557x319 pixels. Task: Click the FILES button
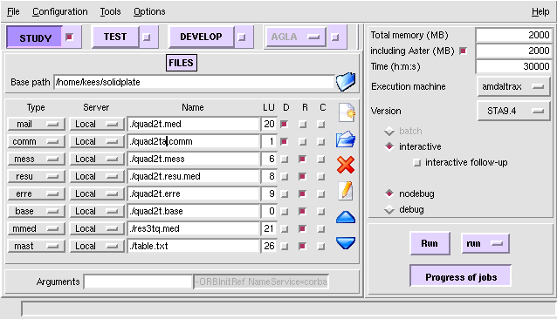(x=182, y=63)
